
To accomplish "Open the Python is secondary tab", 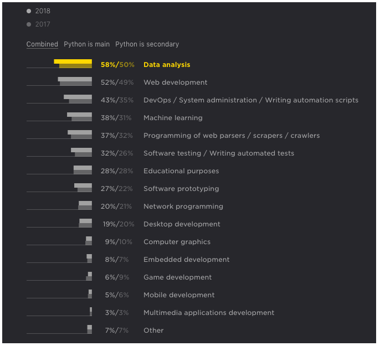I will coord(147,44).
